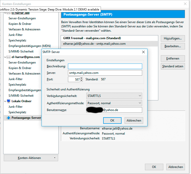Image resolution: width=191 pixels, height=174 pixels.
Task: Select Speicherplatz under El Harrar Jalil
Action: (x=17, y=40)
